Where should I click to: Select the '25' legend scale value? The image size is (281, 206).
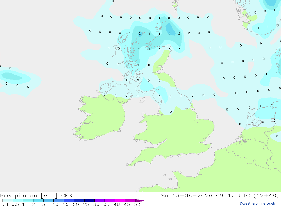coord(86,204)
